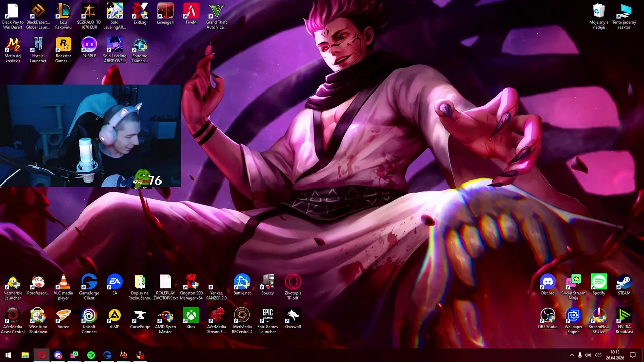Screen dimensions: 644x362
Task: Open NVIDIA Broadcast icon
Action: 624,321
